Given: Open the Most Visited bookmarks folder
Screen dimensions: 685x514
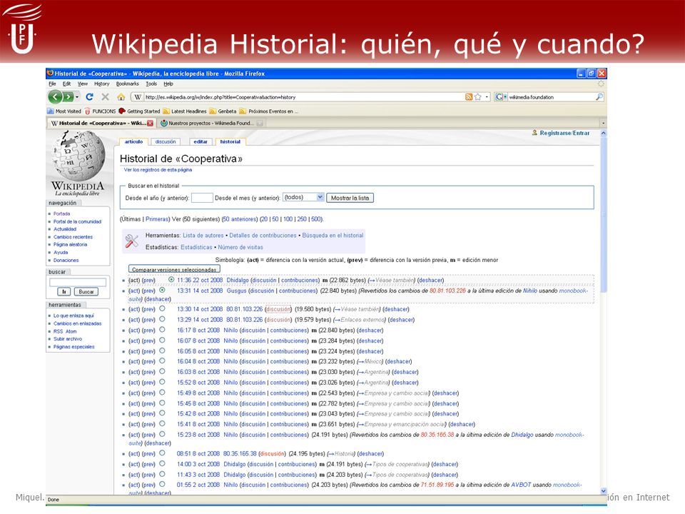Looking at the screenshot, I should pos(64,111).
